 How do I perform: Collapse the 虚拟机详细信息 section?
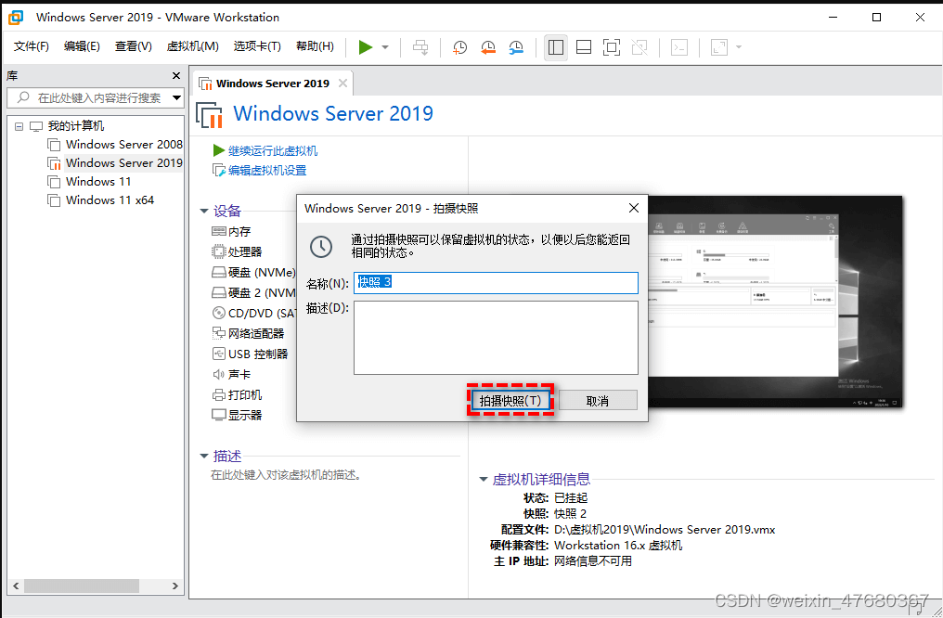pos(483,479)
